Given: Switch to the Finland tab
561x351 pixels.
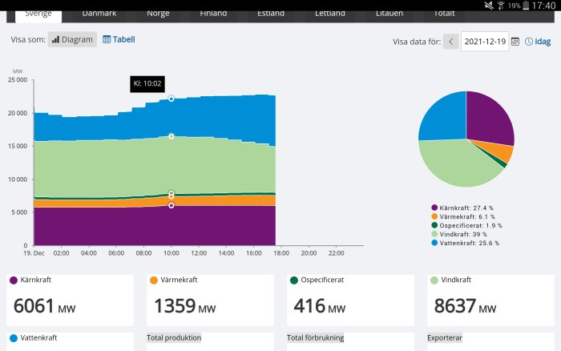Looking at the screenshot, I should (213, 14).
